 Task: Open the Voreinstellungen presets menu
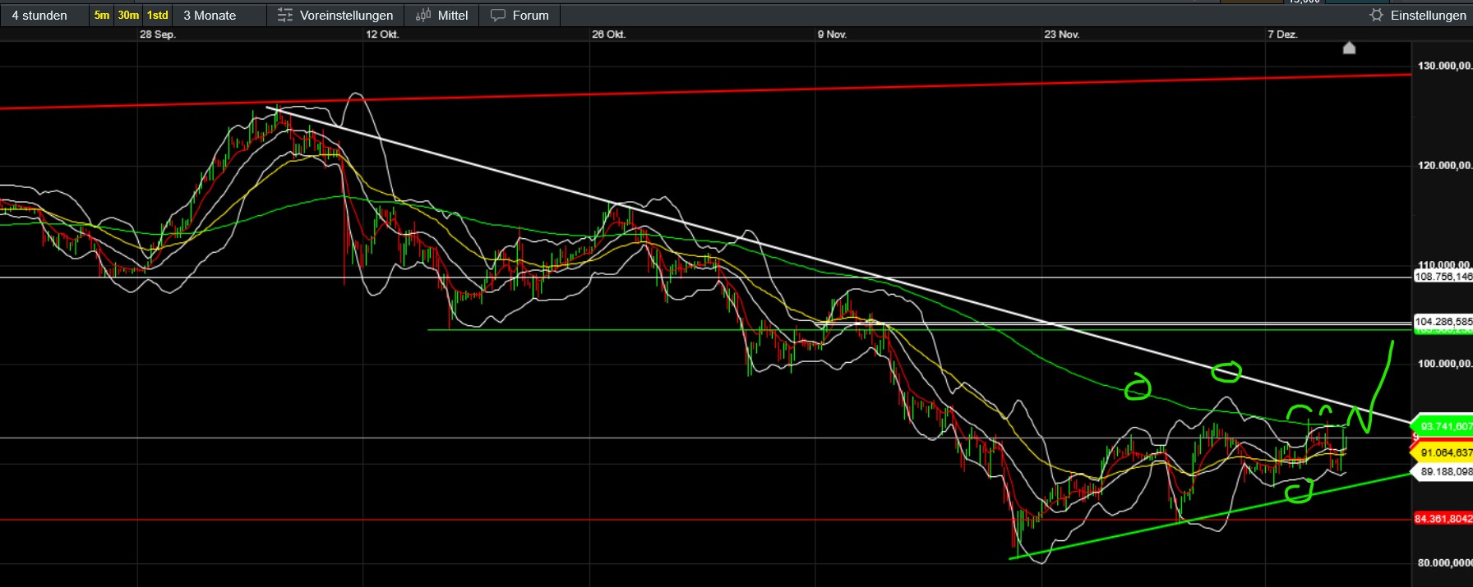coord(346,16)
